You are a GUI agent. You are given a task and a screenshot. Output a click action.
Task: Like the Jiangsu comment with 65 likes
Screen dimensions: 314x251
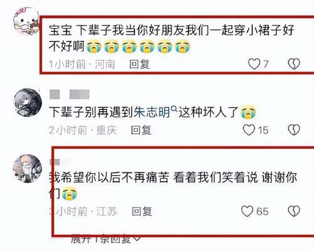pos(247,211)
